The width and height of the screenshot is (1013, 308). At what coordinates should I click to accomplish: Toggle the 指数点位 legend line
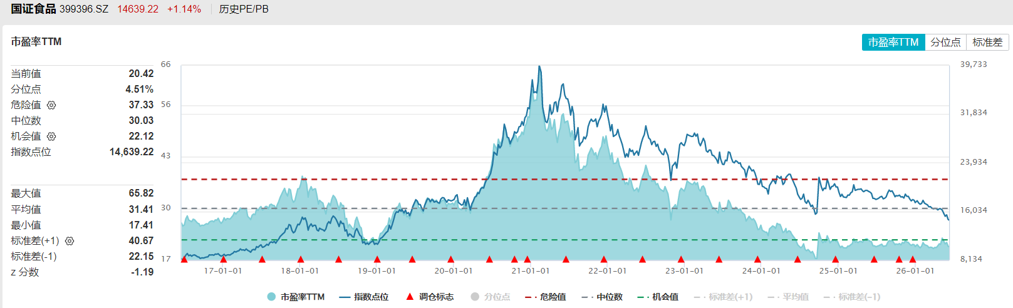(x=364, y=297)
